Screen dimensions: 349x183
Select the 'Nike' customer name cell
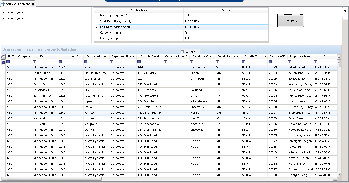(96, 90)
